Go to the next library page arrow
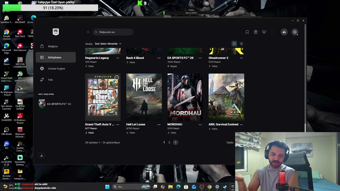Image resolution: width=340 pixels, height=191 pixels. pyautogui.click(x=175, y=142)
